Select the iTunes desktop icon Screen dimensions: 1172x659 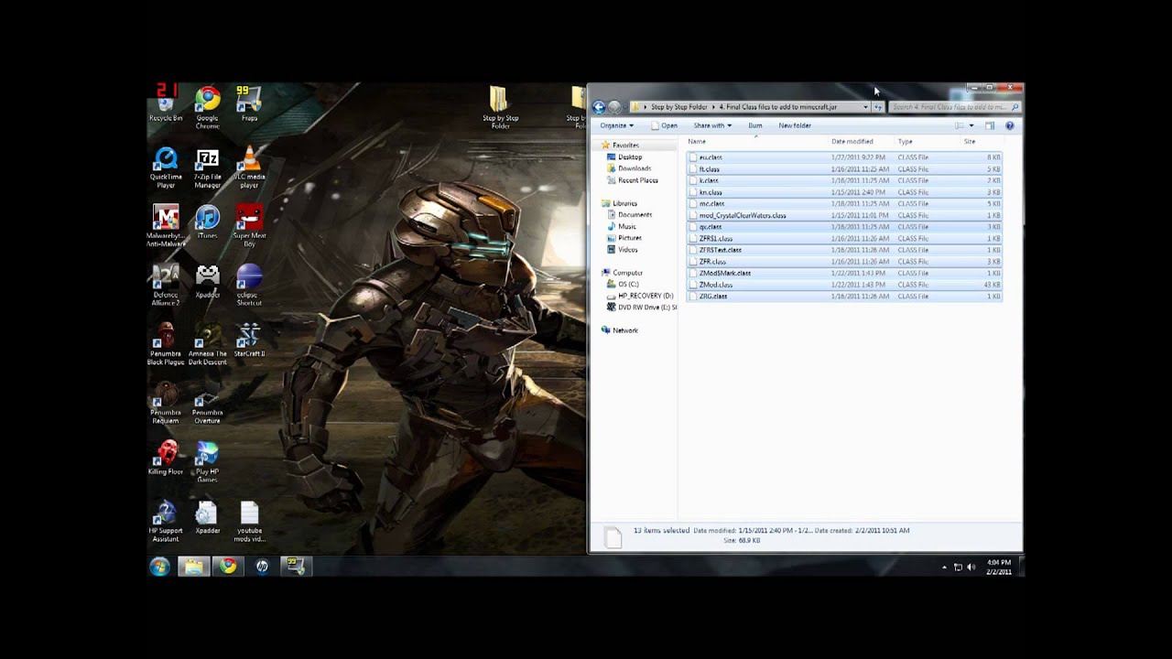tap(208, 221)
